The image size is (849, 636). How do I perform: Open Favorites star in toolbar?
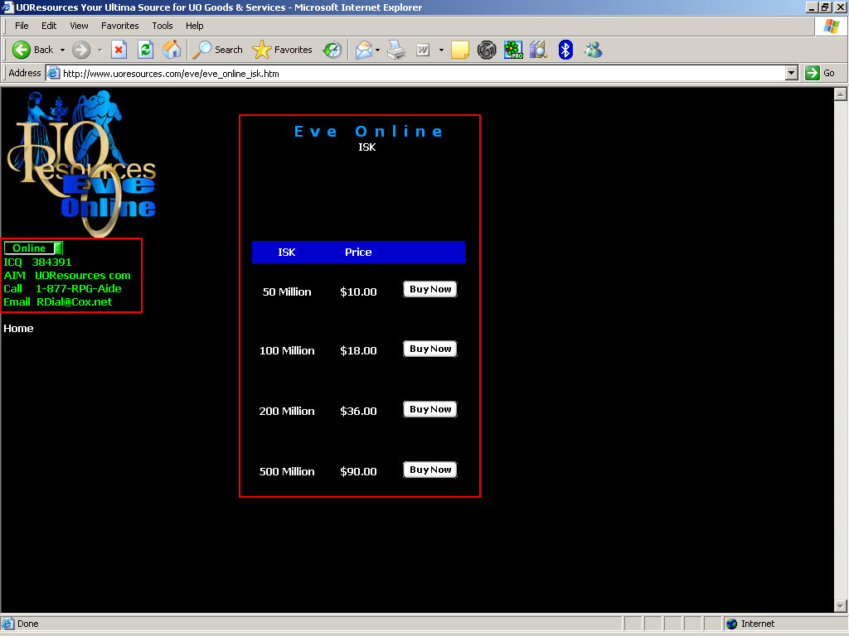[x=261, y=50]
